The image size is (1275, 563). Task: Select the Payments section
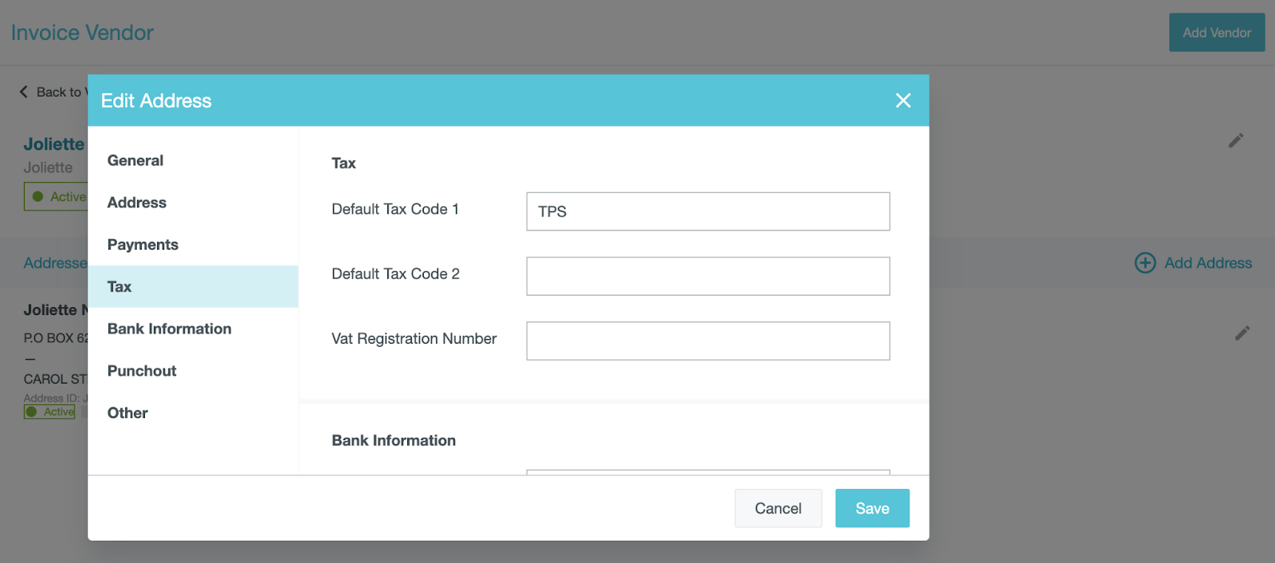(143, 245)
